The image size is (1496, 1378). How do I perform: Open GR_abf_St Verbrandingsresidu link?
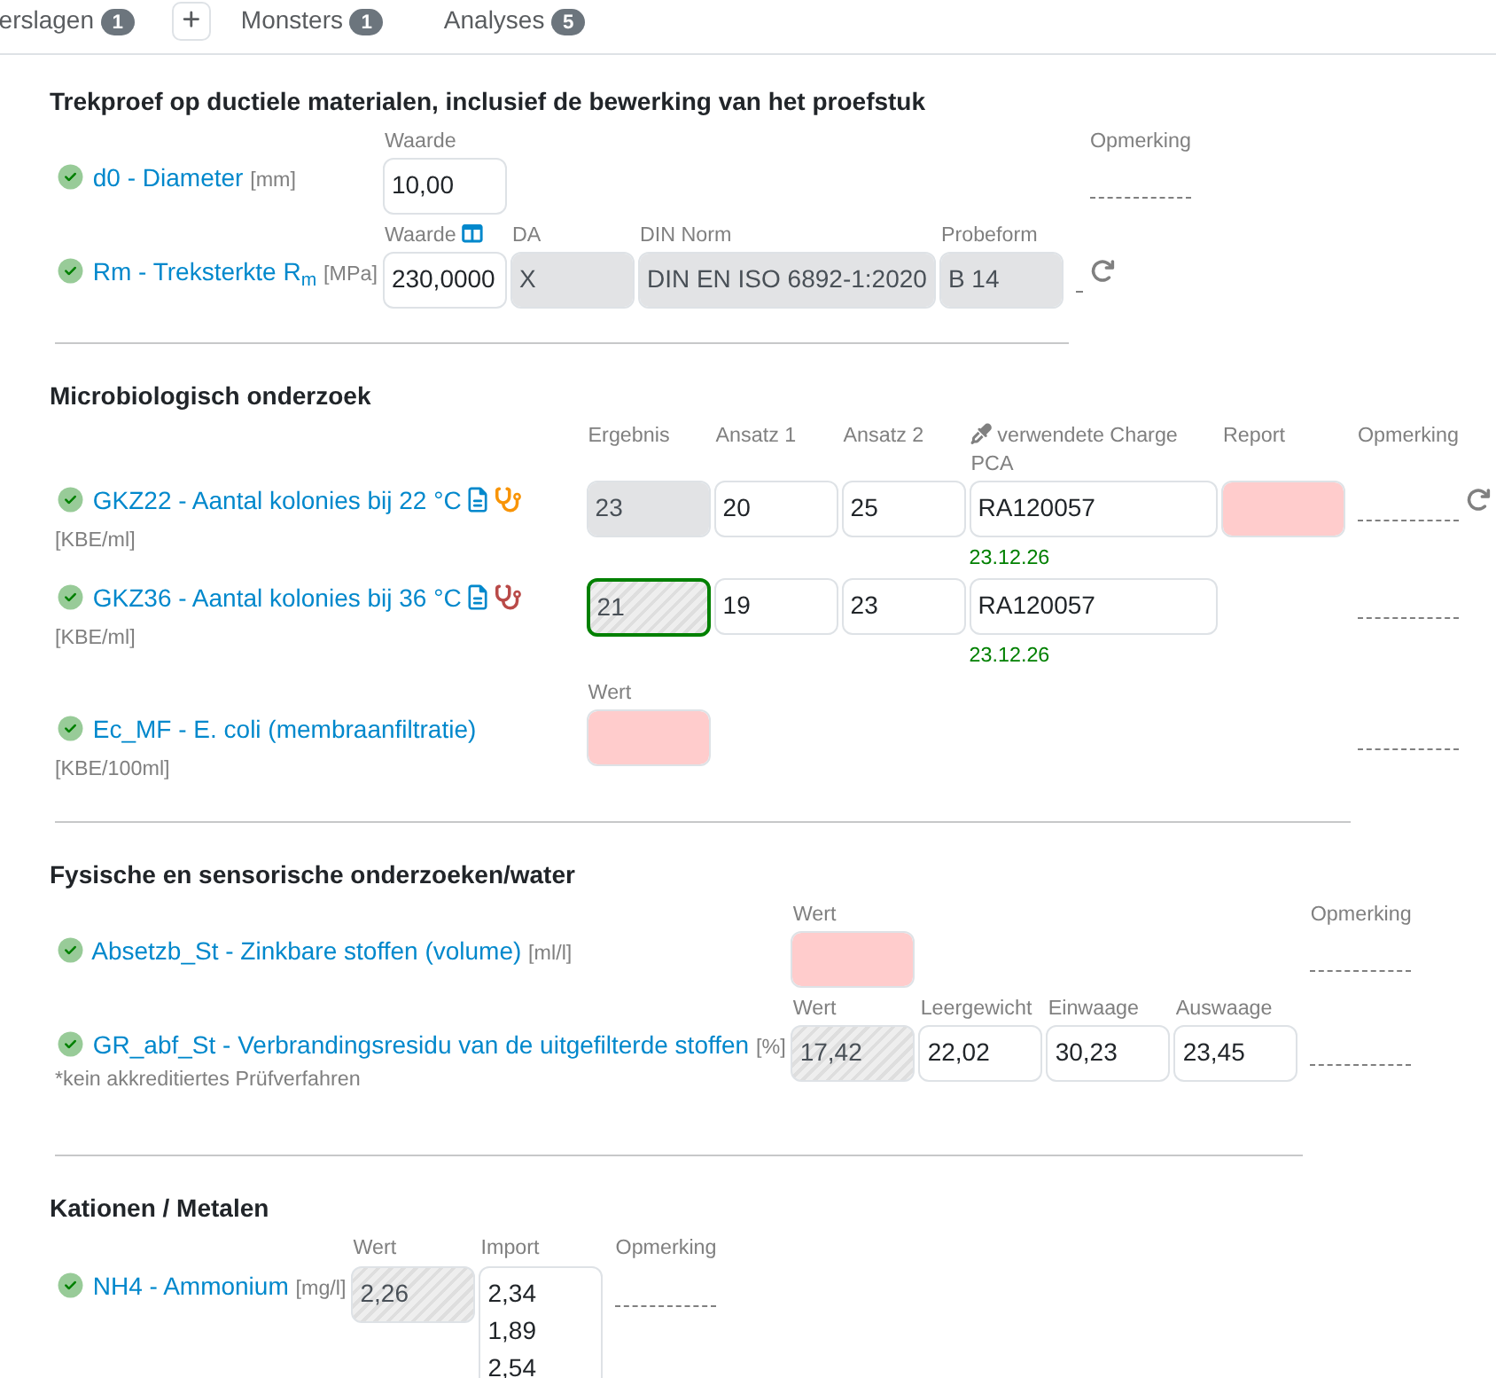[421, 1045]
